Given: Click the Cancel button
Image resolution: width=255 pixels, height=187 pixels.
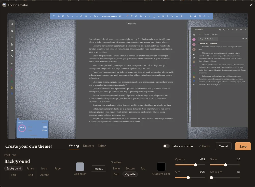Looking at the screenshot, I should 223,146.
